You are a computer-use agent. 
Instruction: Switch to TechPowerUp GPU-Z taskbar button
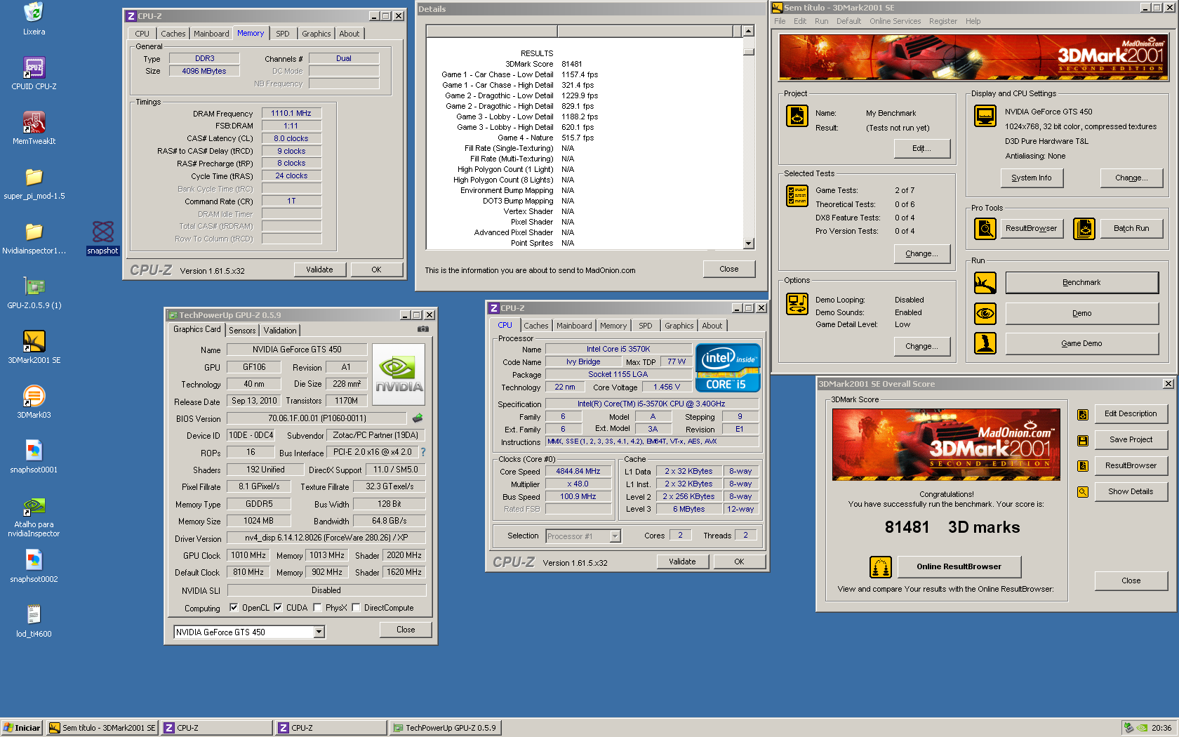click(446, 728)
